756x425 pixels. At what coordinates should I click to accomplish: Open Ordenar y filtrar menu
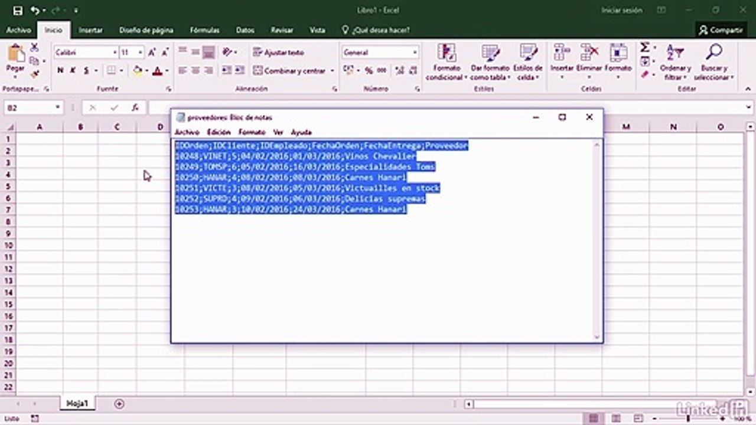tap(676, 62)
